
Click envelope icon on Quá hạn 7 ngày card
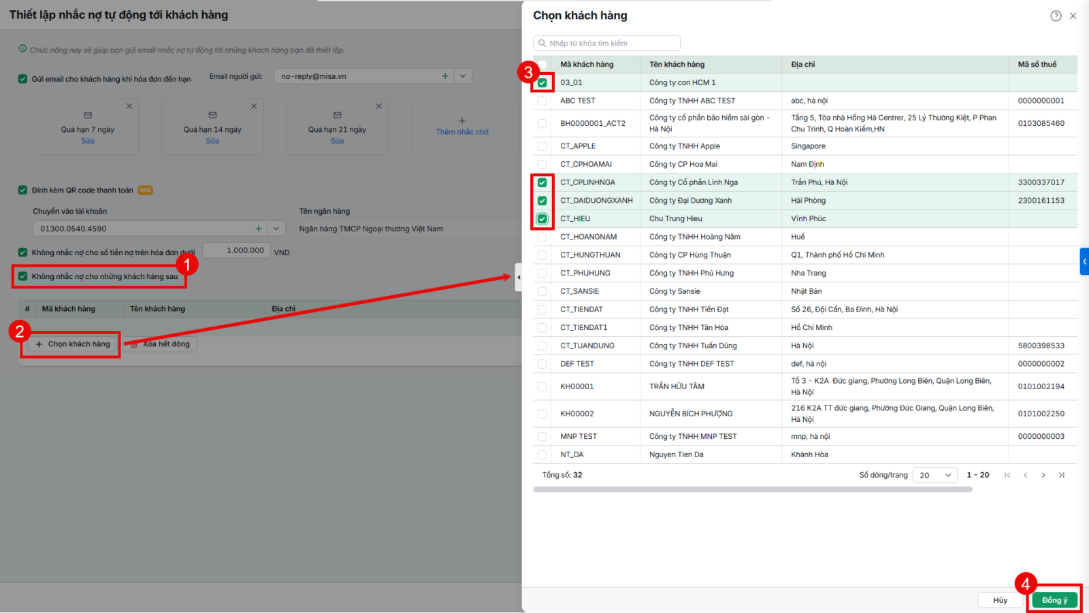[x=88, y=115]
